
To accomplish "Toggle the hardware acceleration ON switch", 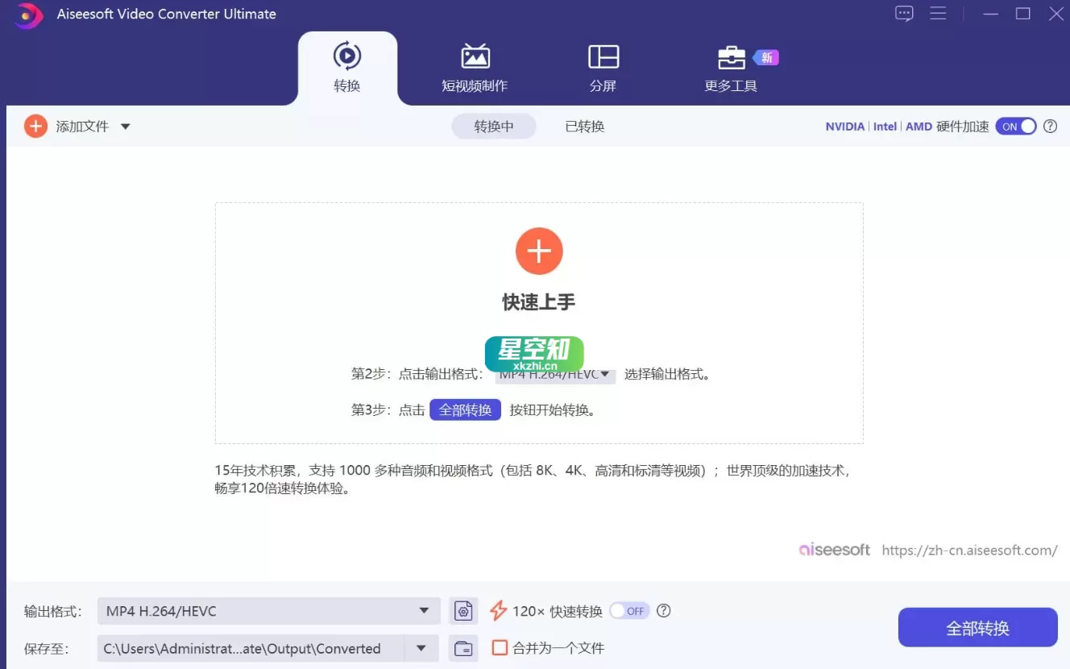I will tap(1015, 126).
